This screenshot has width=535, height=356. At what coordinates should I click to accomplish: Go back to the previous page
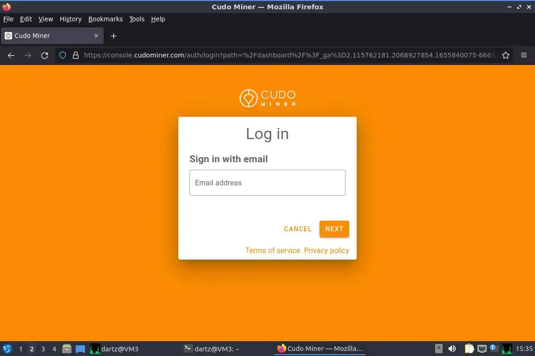pos(11,56)
